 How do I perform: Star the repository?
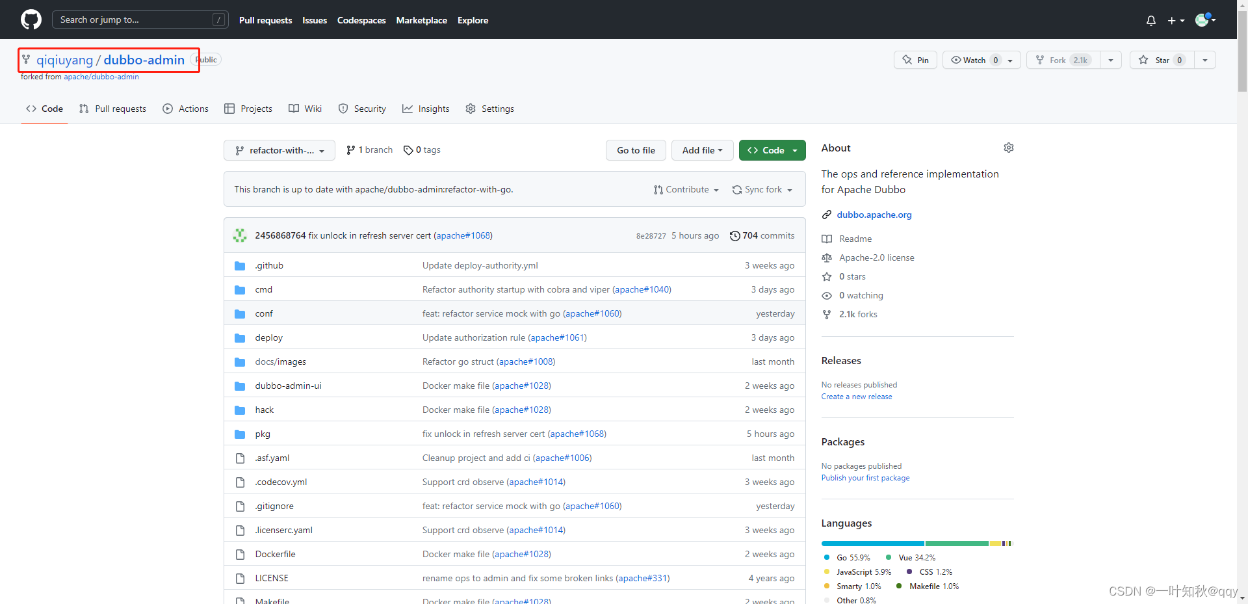coord(1162,60)
